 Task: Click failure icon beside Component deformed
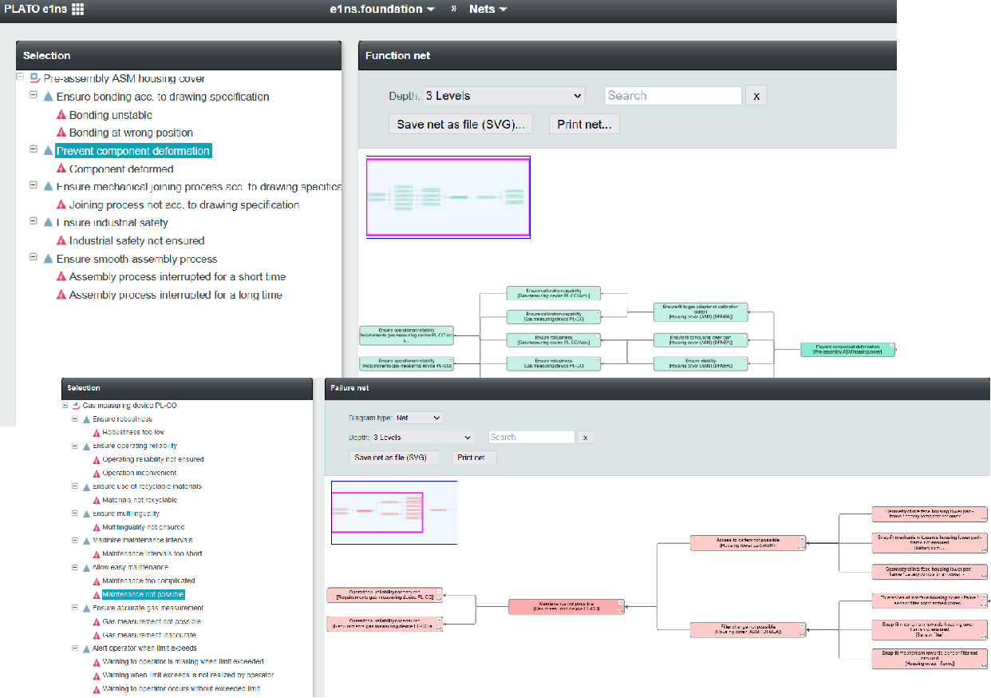pos(61,169)
